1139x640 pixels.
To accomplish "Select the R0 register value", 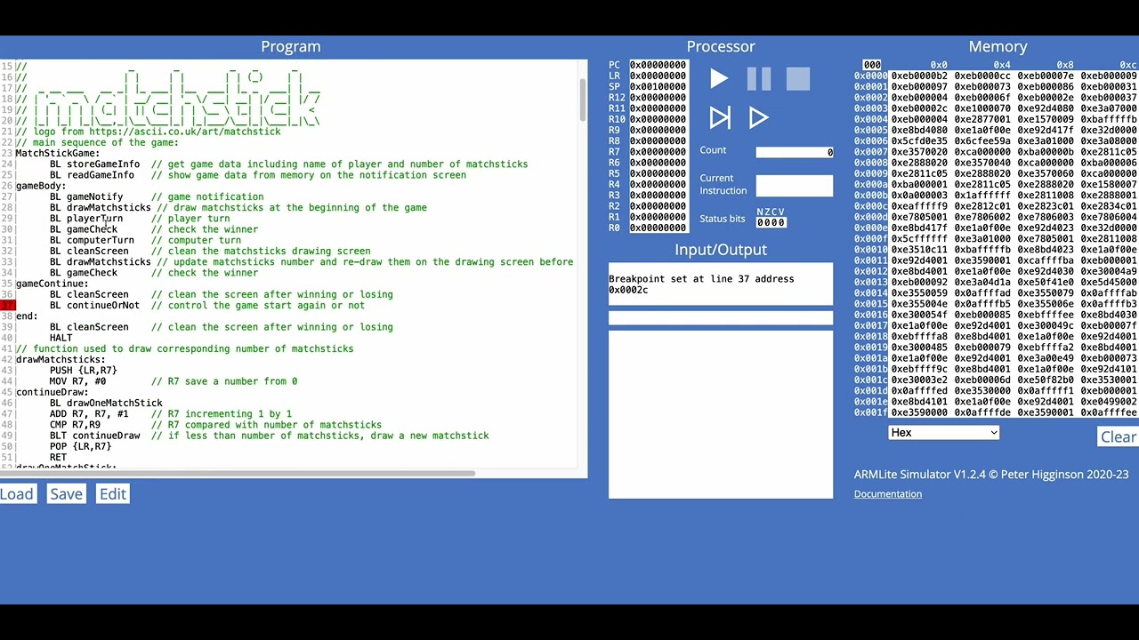I will [x=658, y=228].
